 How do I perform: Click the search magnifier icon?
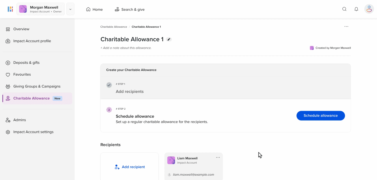pos(344,9)
